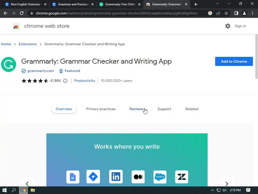This screenshot has height=194, width=258.
Task: Click the address bar URL
Action: pos(116,13)
